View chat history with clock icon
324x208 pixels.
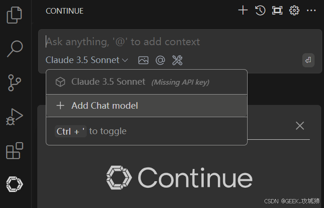(260, 10)
